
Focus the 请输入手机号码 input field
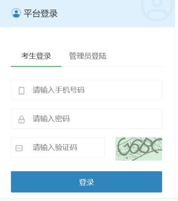click(x=87, y=90)
